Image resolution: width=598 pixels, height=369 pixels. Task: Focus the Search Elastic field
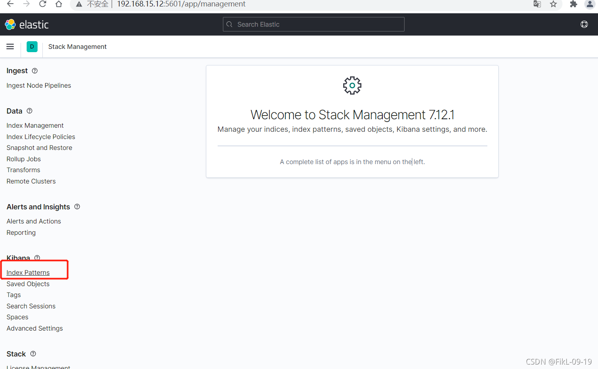(314, 24)
